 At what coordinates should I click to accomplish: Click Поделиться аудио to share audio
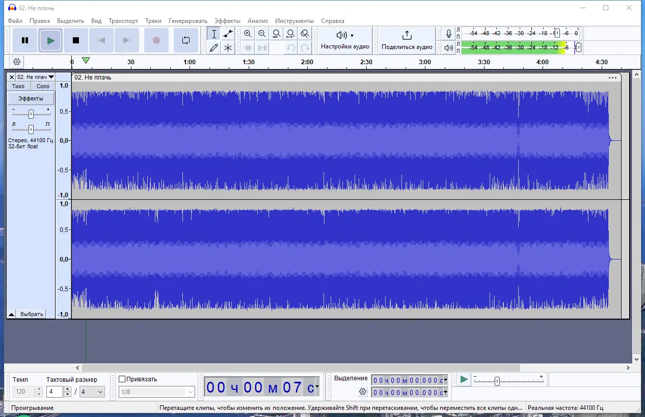coord(406,40)
